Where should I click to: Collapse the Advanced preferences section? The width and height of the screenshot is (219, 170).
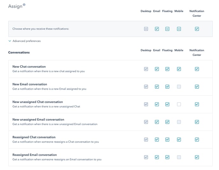[10, 41]
